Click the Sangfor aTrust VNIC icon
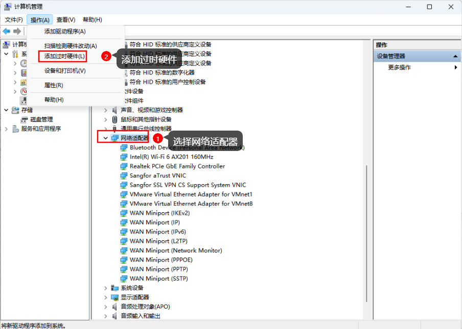462x329 pixels. pyautogui.click(x=124, y=175)
